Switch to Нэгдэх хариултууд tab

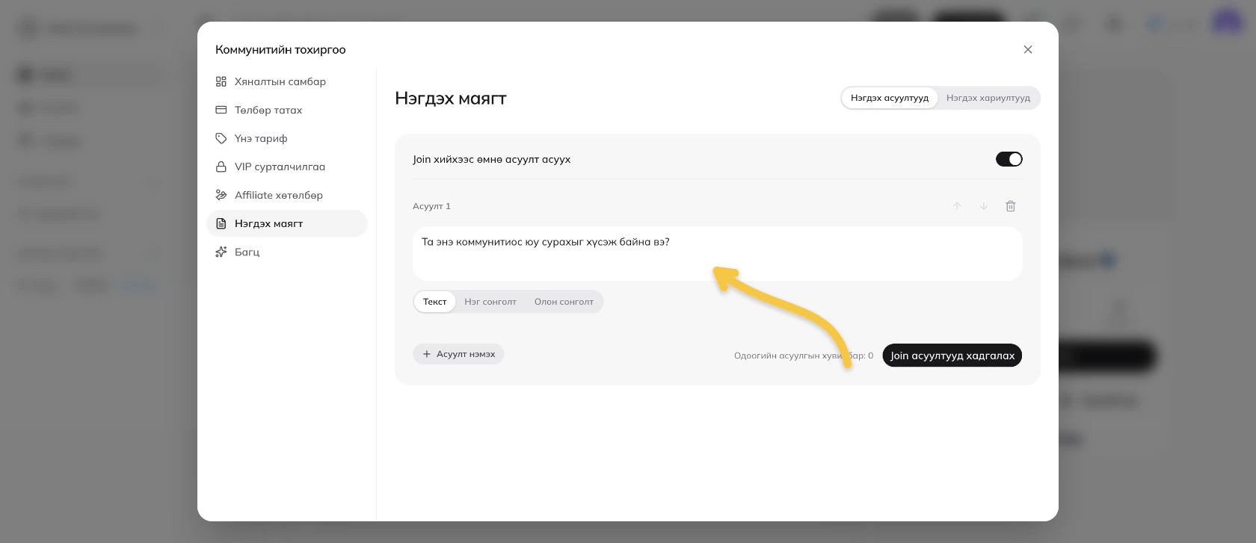pyautogui.click(x=988, y=98)
